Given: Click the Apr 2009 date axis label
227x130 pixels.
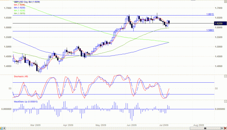Looking at the screenshot, I should click(68, 125).
